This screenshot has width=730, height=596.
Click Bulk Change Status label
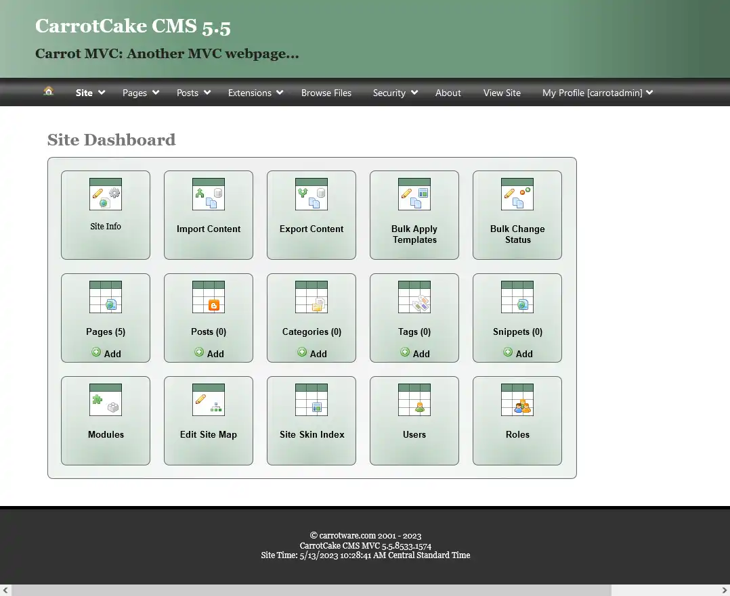(517, 235)
